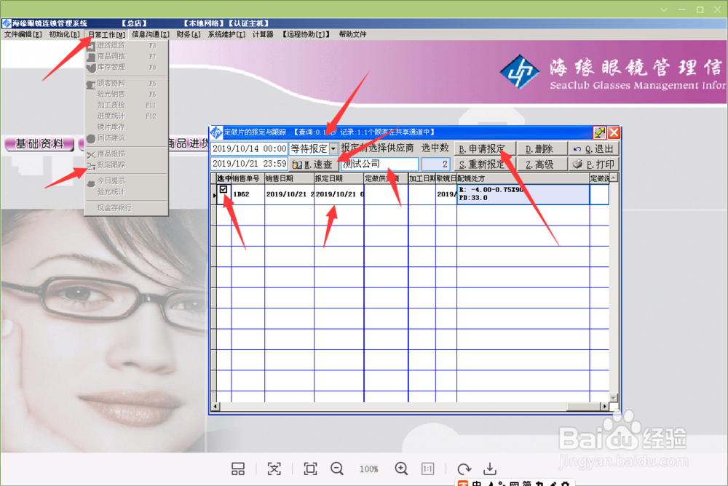Viewport: 728px width, 486px height.
Task: Click the Z.高级 button
Action: click(x=542, y=164)
